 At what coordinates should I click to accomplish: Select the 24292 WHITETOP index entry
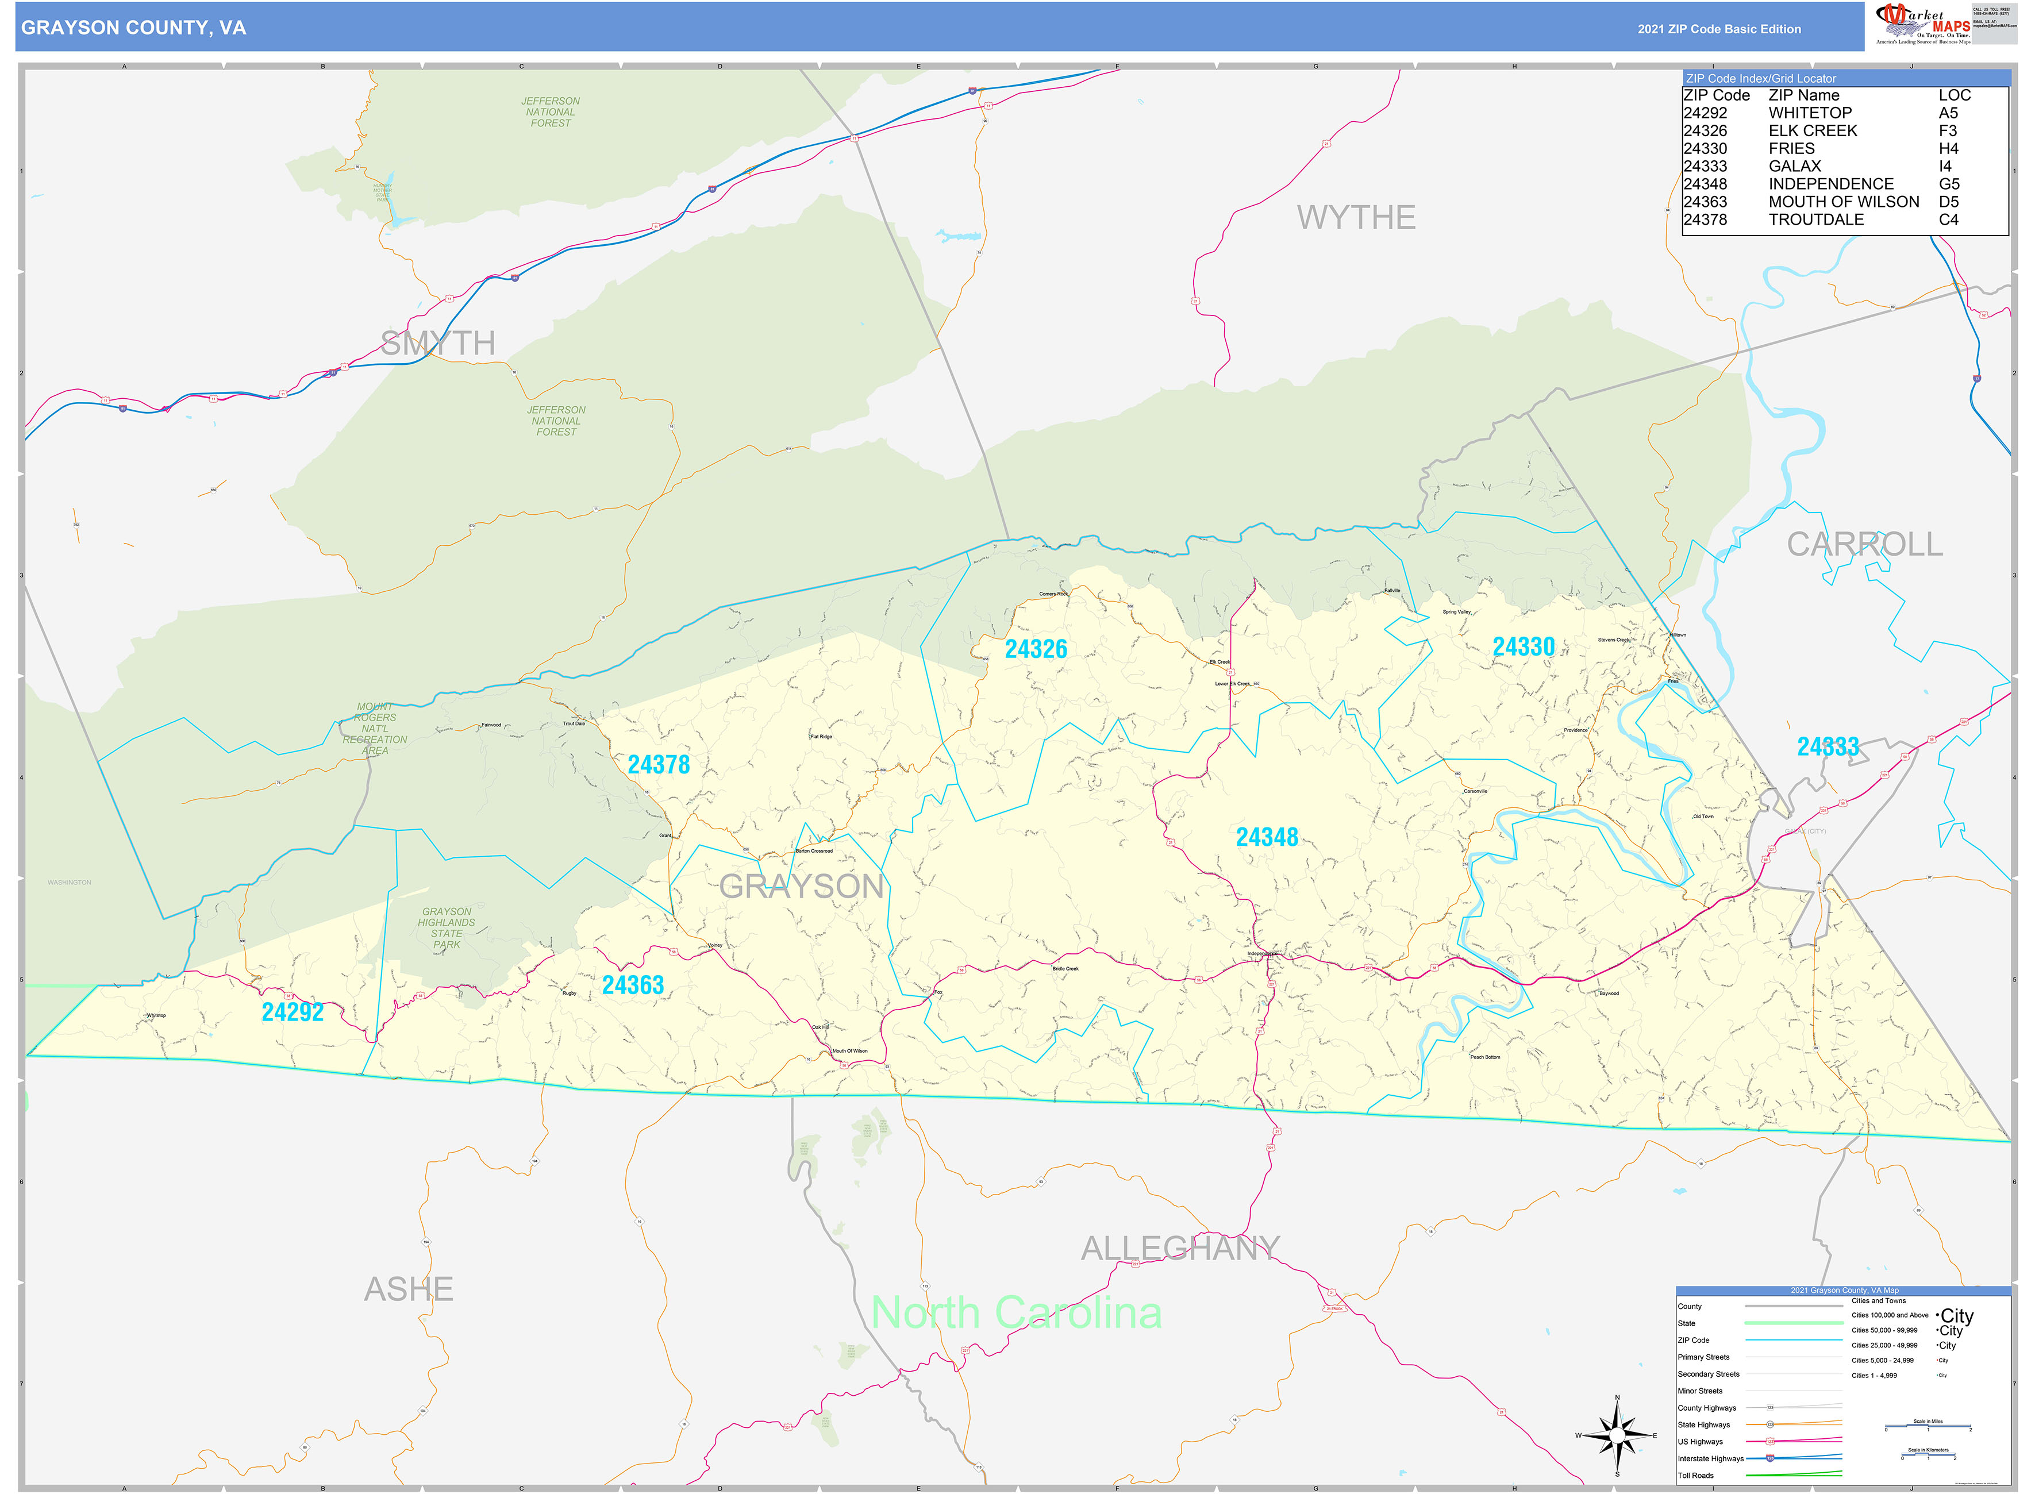point(1807,112)
